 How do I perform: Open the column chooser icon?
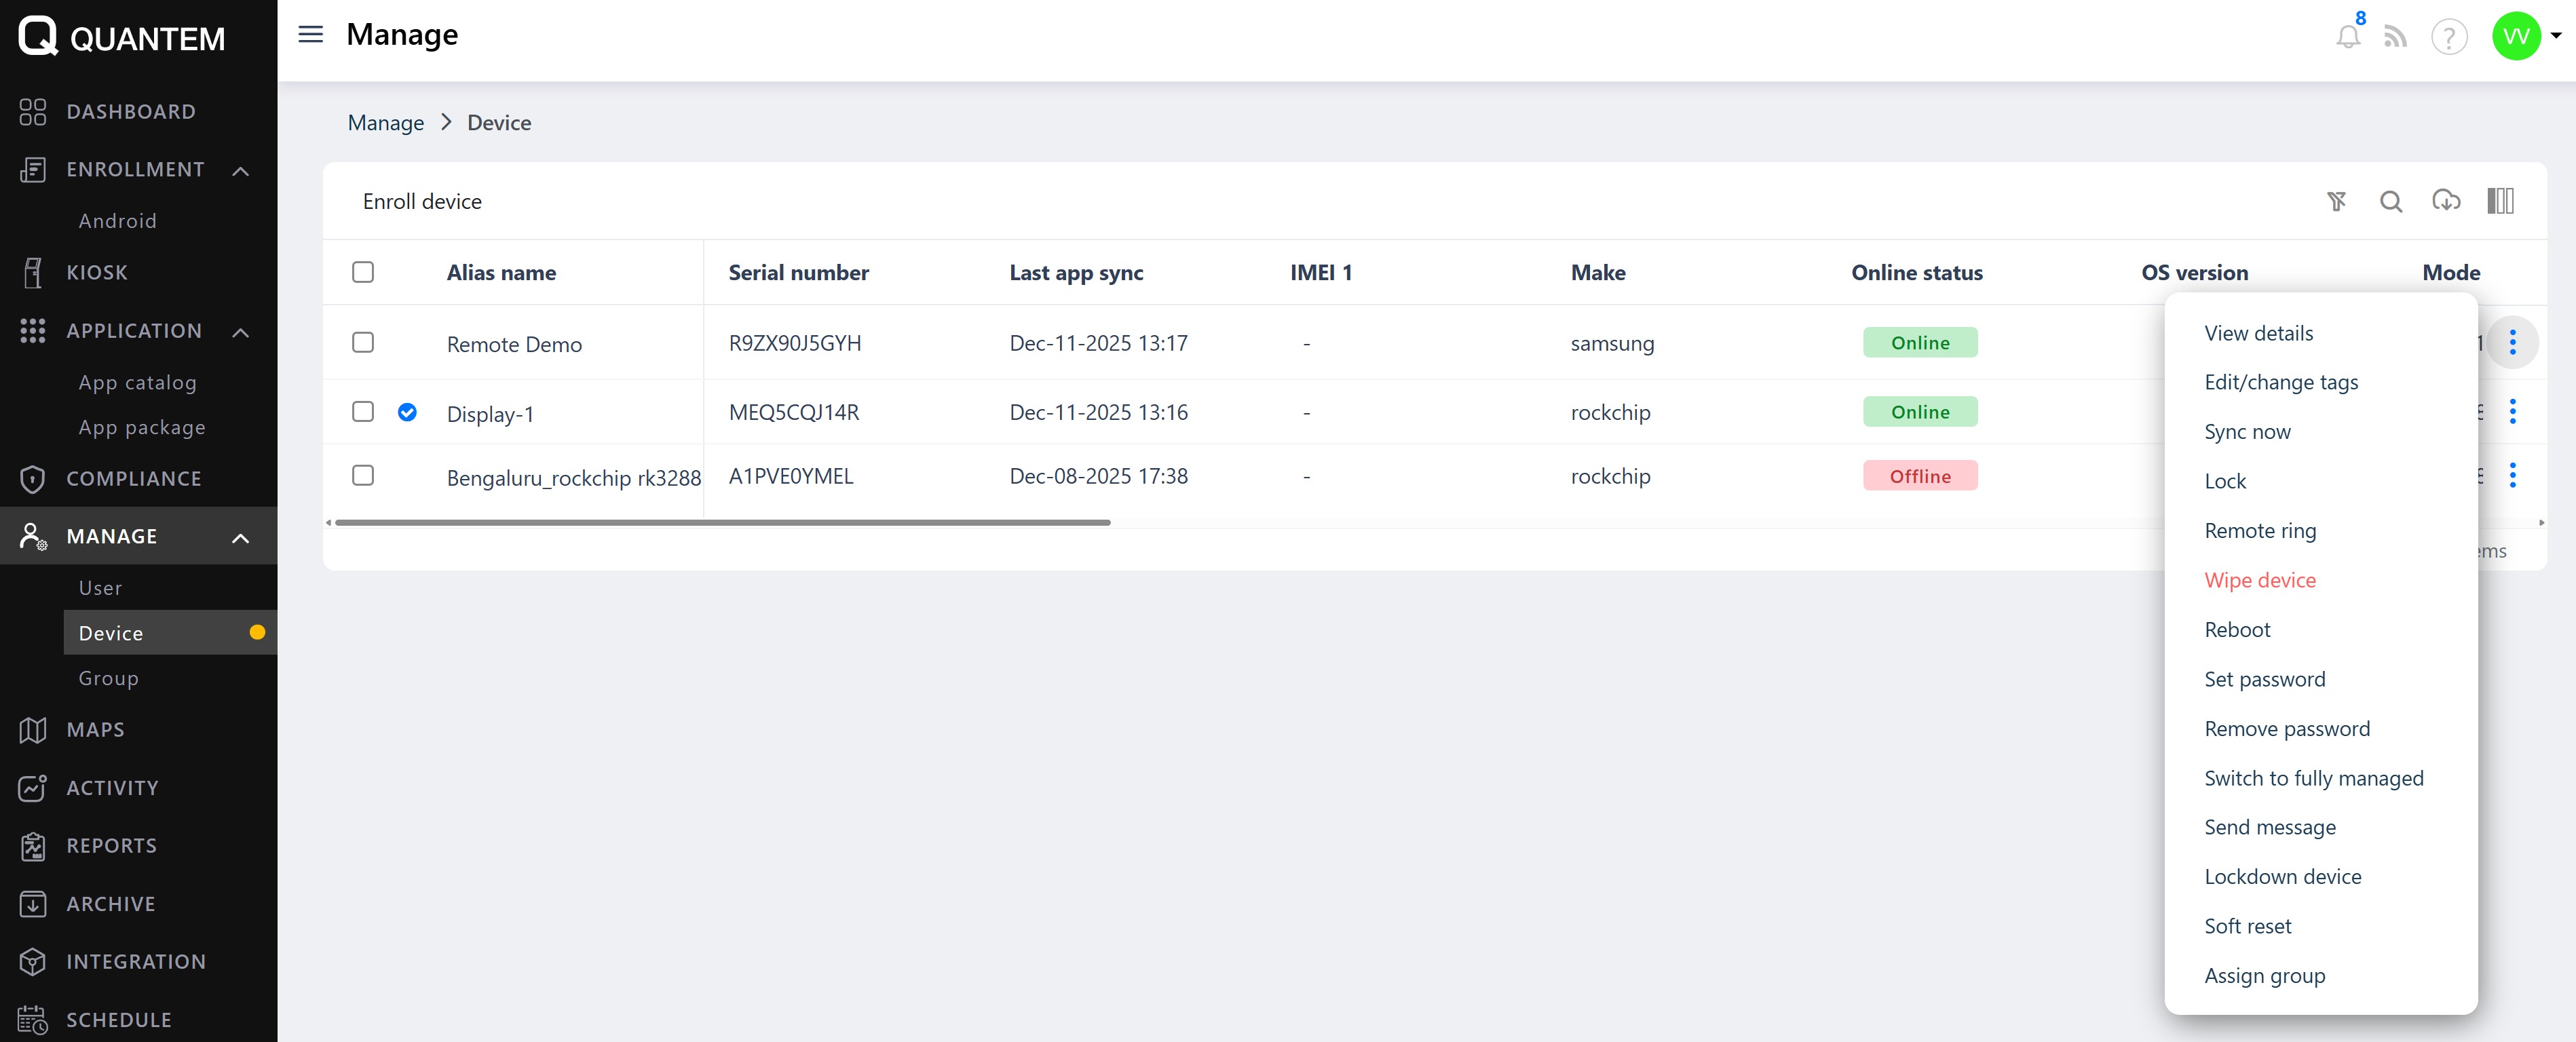tap(2500, 202)
